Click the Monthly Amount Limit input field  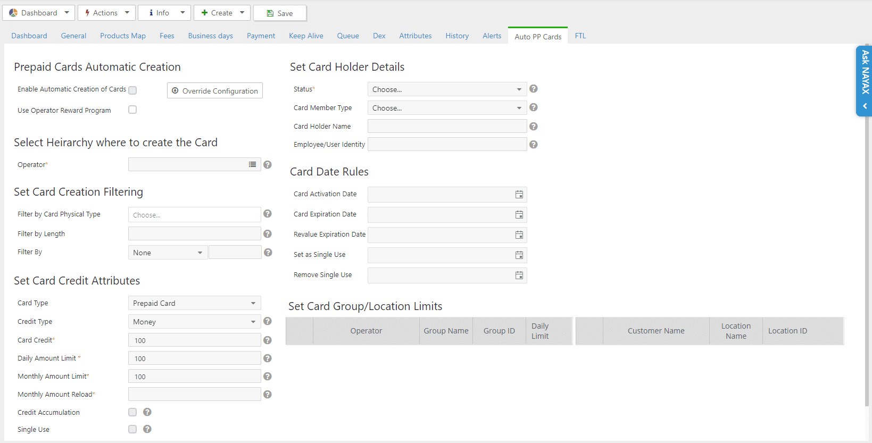tap(194, 376)
